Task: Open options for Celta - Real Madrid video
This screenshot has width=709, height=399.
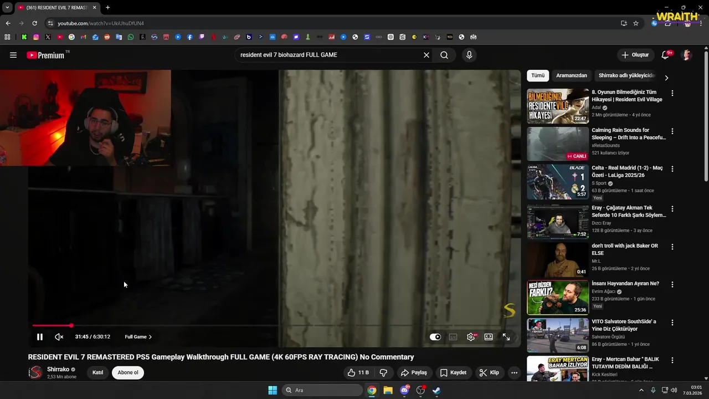Action: pos(672,169)
